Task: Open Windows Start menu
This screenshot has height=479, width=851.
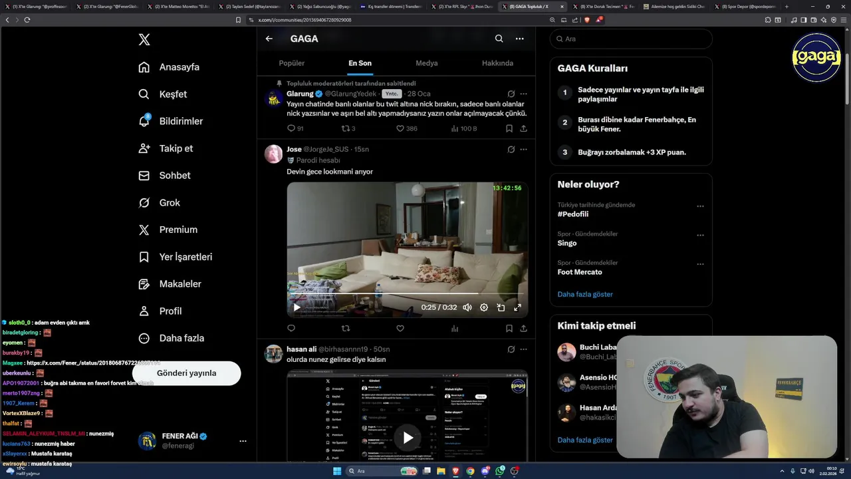Action: click(337, 471)
